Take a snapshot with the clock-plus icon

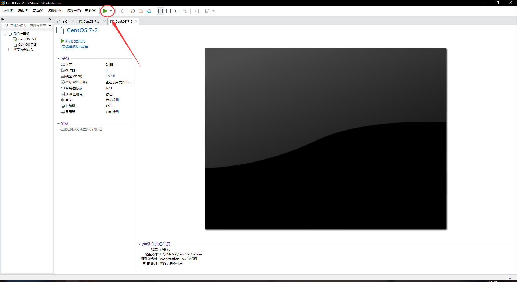(132, 11)
